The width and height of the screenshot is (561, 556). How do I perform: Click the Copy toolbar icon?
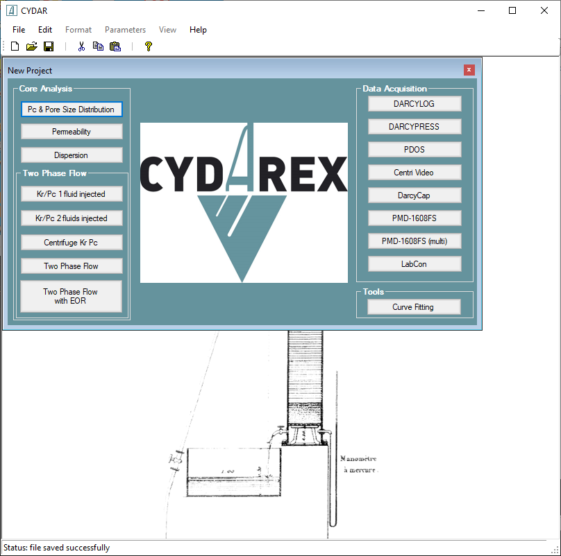[98, 46]
